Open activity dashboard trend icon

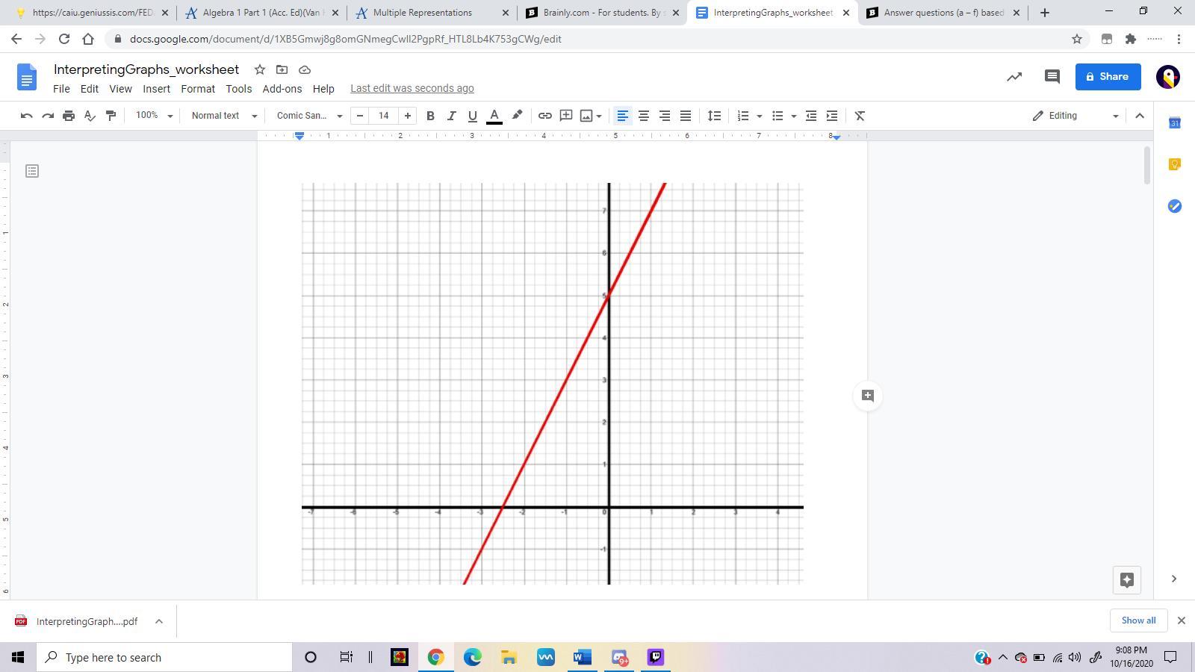tap(1014, 76)
